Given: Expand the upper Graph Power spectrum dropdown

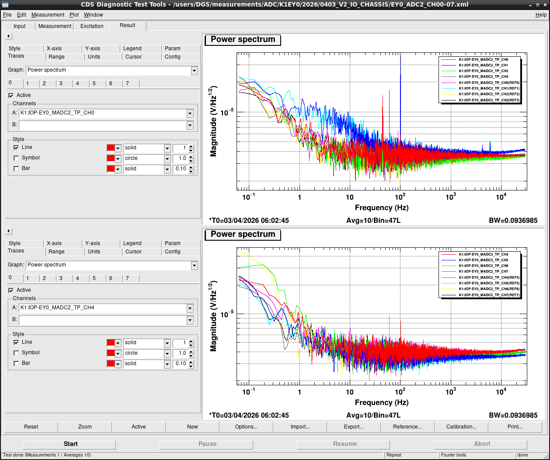Looking at the screenshot, I should (195, 70).
